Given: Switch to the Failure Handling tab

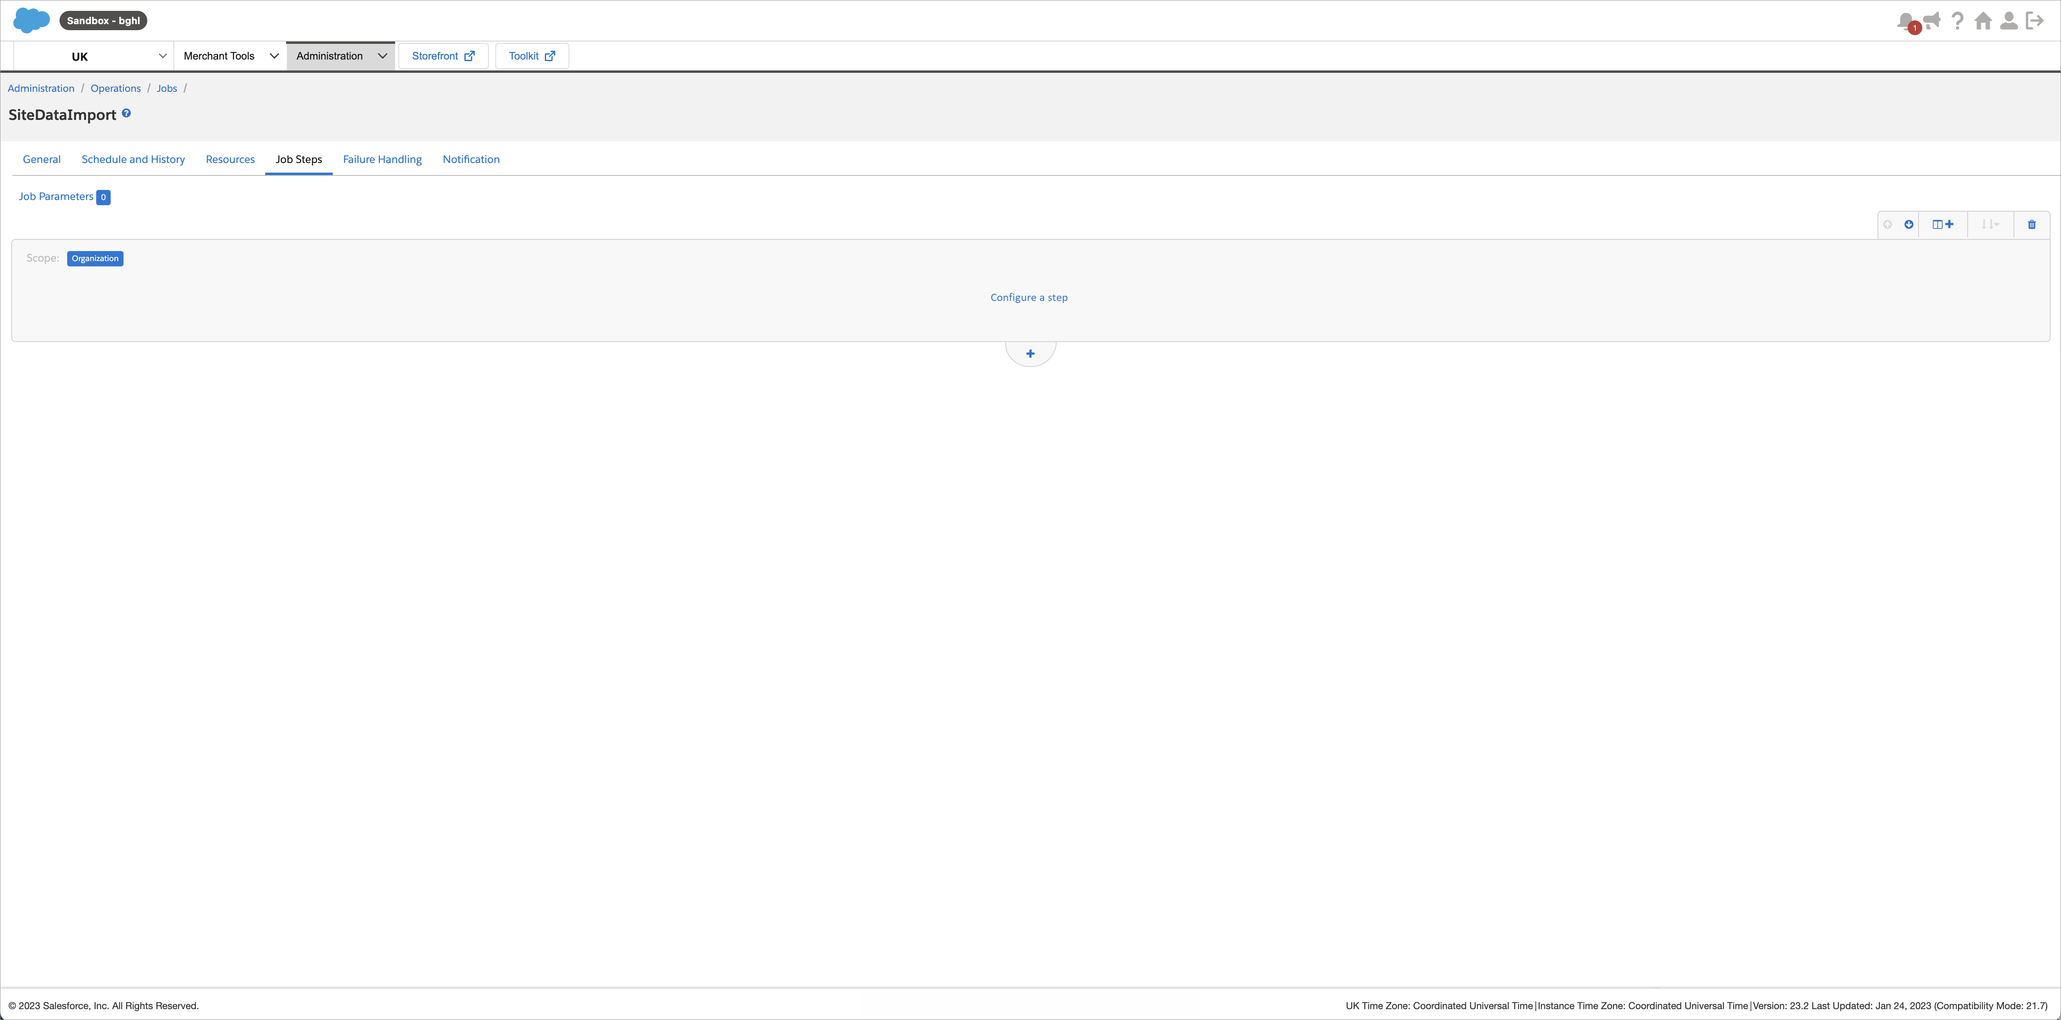Looking at the screenshot, I should [382, 159].
